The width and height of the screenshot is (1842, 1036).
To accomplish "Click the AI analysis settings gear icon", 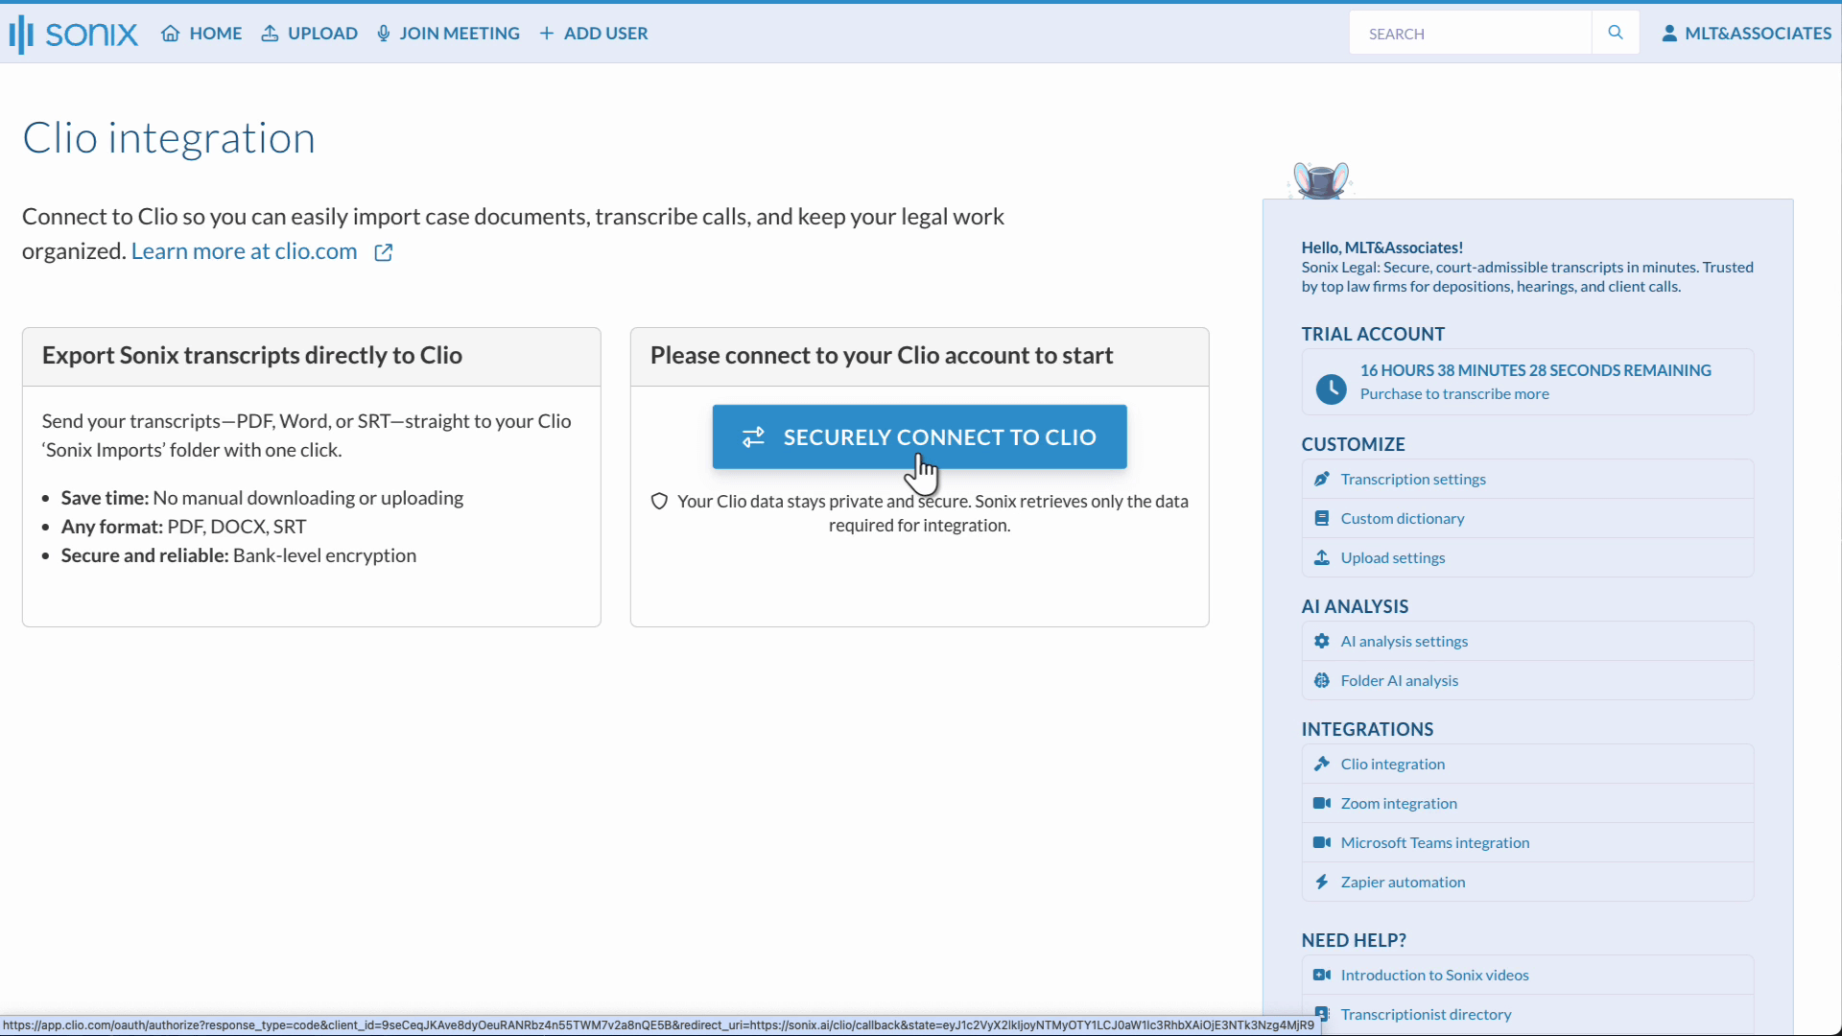I will (x=1322, y=641).
